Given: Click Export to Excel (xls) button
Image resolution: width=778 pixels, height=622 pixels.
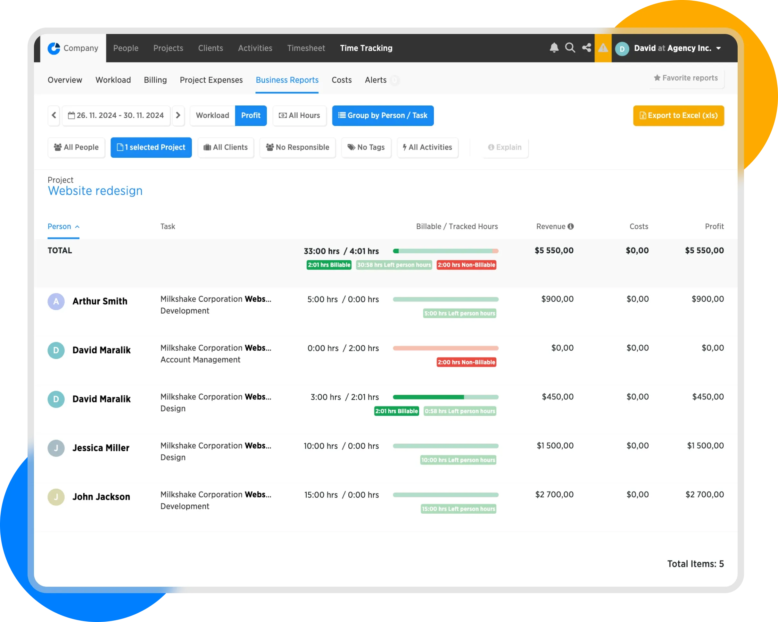Looking at the screenshot, I should click(x=678, y=115).
